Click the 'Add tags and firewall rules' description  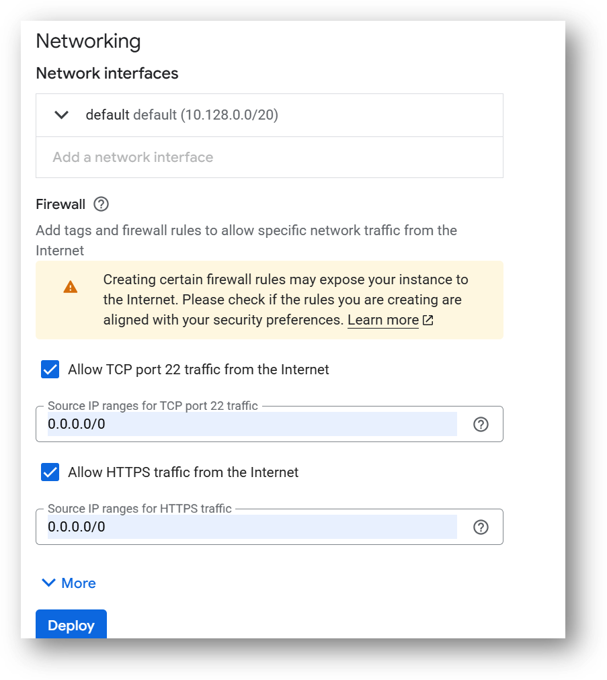(x=247, y=241)
